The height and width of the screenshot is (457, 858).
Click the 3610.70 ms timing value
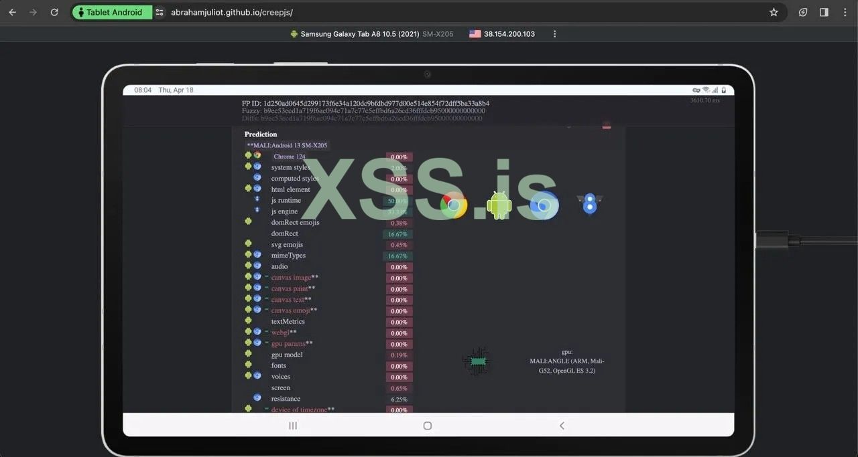704,100
